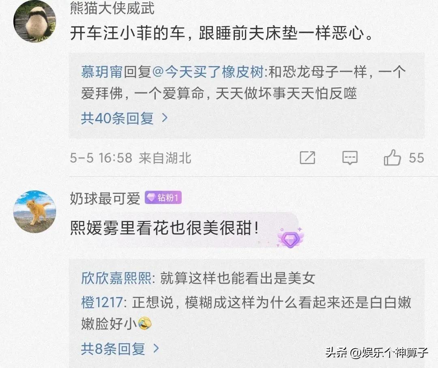Click the comment text about 汪小菲的车
The image size is (438, 368).
tap(221, 34)
